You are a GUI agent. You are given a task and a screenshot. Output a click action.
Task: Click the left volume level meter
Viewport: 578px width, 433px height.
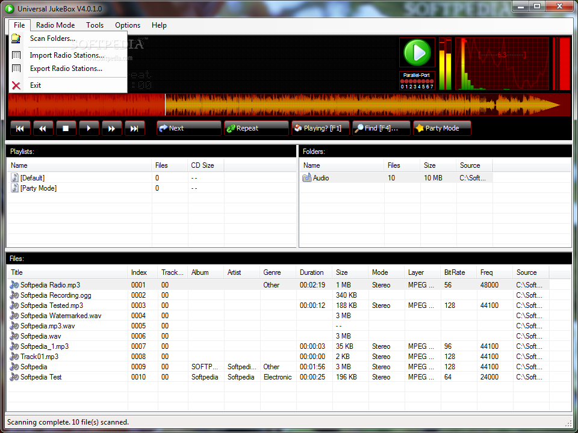click(441, 64)
